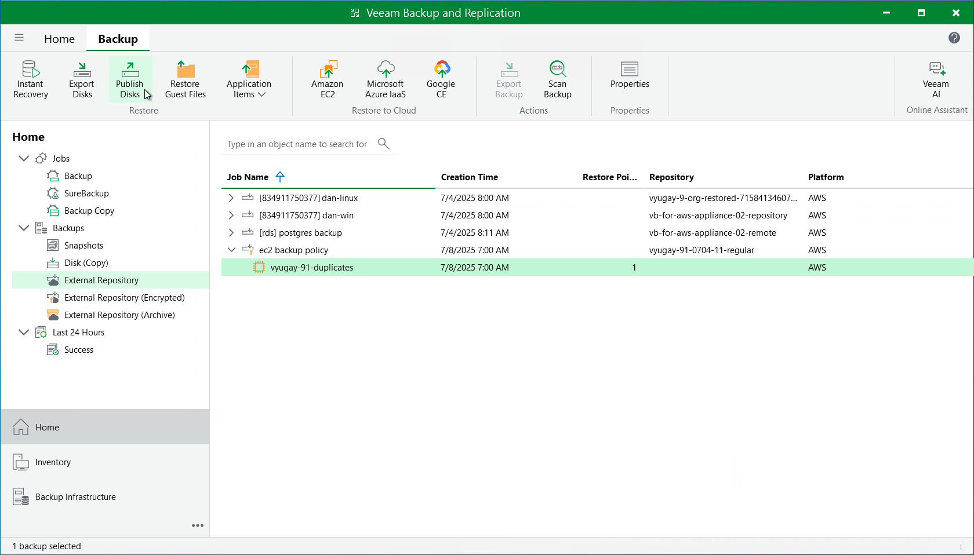Expand the dan-linux backup row
The width and height of the screenshot is (974, 555).
click(x=231, y=198)
